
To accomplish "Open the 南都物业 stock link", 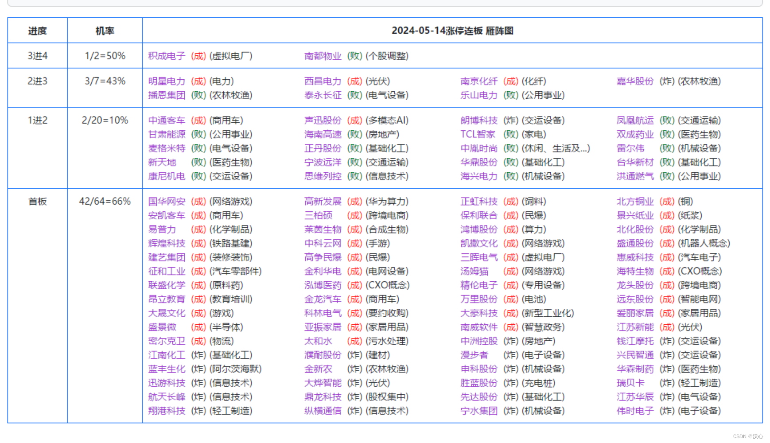I will (x=323, y=56).
